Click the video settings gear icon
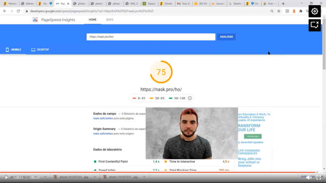This screenshot has height=183, width=326. point(314,11)
